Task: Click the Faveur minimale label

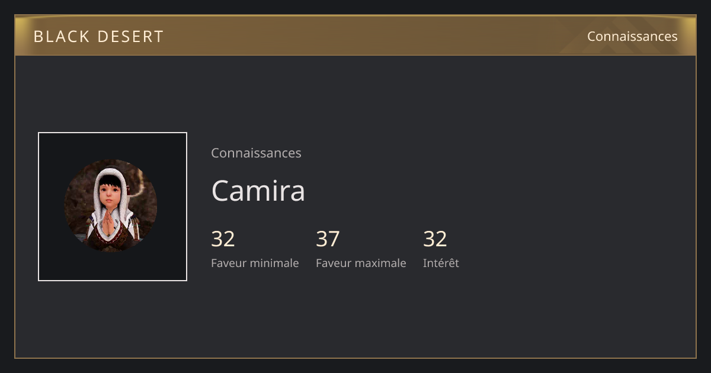Action: [x=255, y=263]
